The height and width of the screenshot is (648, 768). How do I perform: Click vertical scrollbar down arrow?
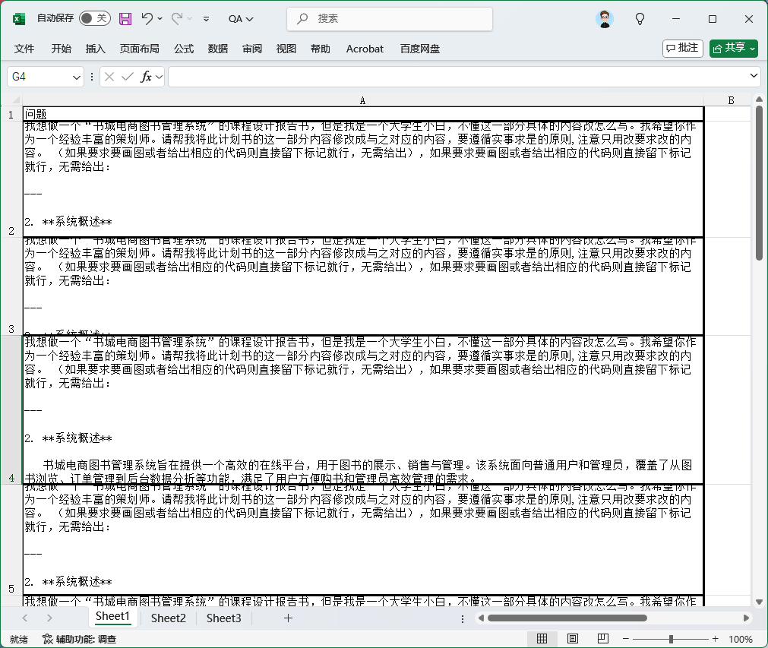pyautogui.click(x=759, y=602)
